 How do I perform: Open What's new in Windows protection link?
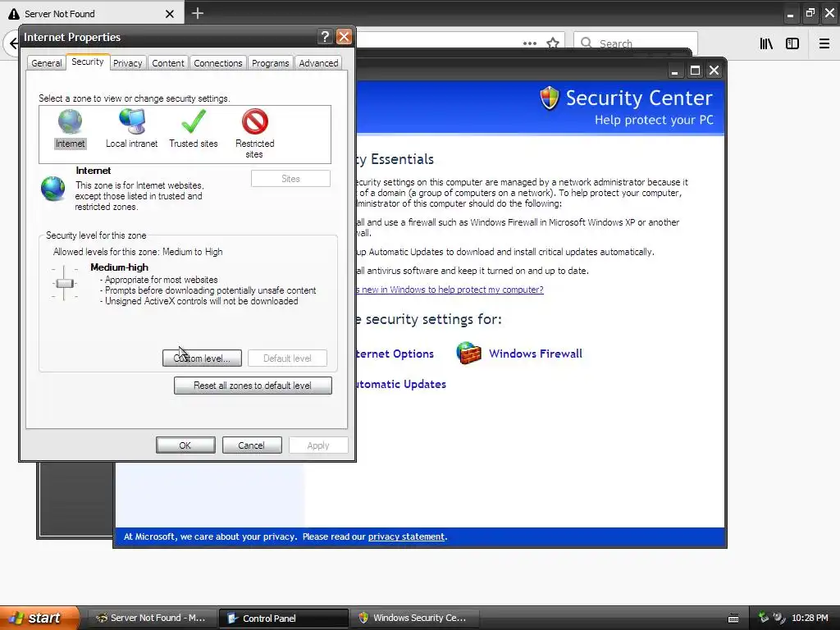coord(450,290)
